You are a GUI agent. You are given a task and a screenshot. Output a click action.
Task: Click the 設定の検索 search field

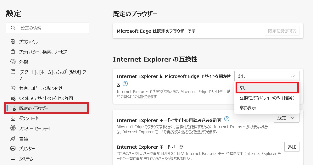point(48,28)
